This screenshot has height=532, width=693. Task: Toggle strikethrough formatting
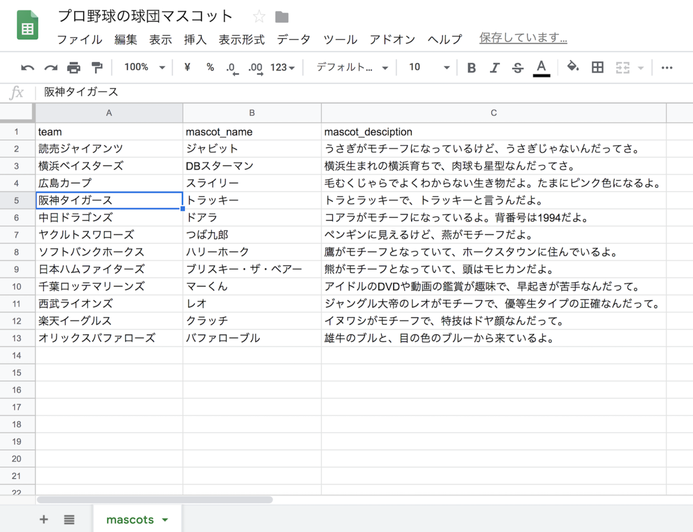point(517,68)
